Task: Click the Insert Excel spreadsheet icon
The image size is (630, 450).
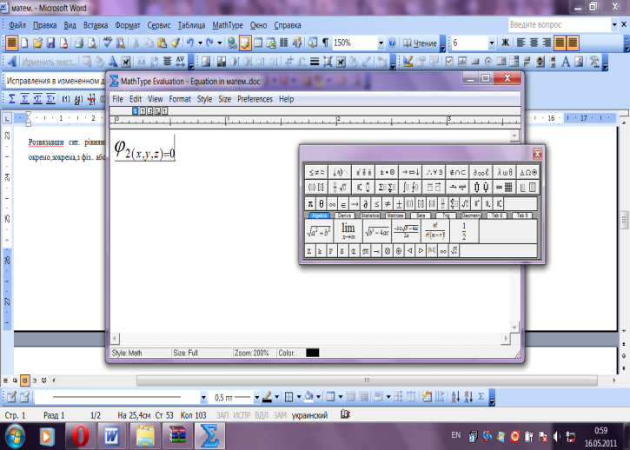Action: click(271, 43)
